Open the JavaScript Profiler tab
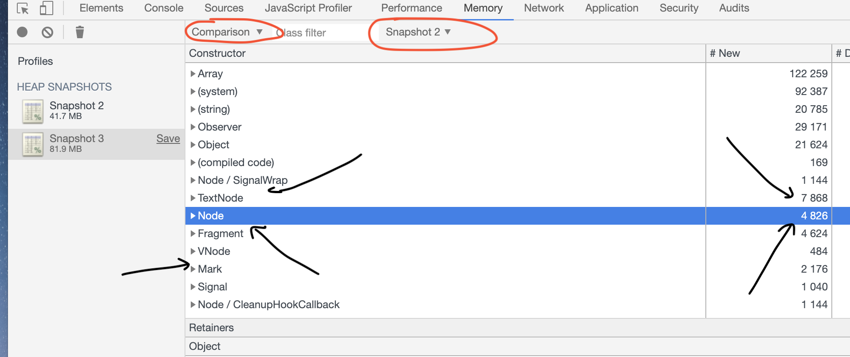Viewport: 850px width, 357px height. 308,8
